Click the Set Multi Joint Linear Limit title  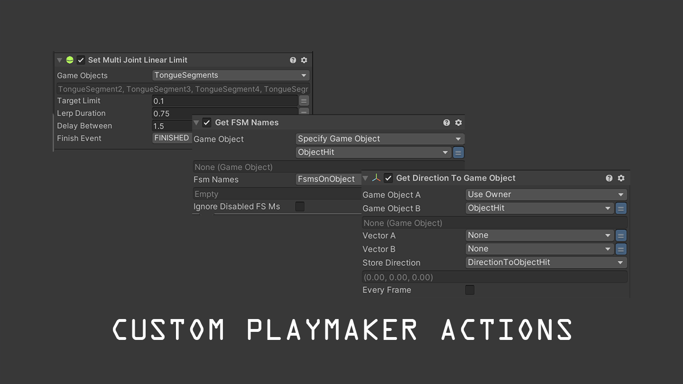(x=138, y=60)
